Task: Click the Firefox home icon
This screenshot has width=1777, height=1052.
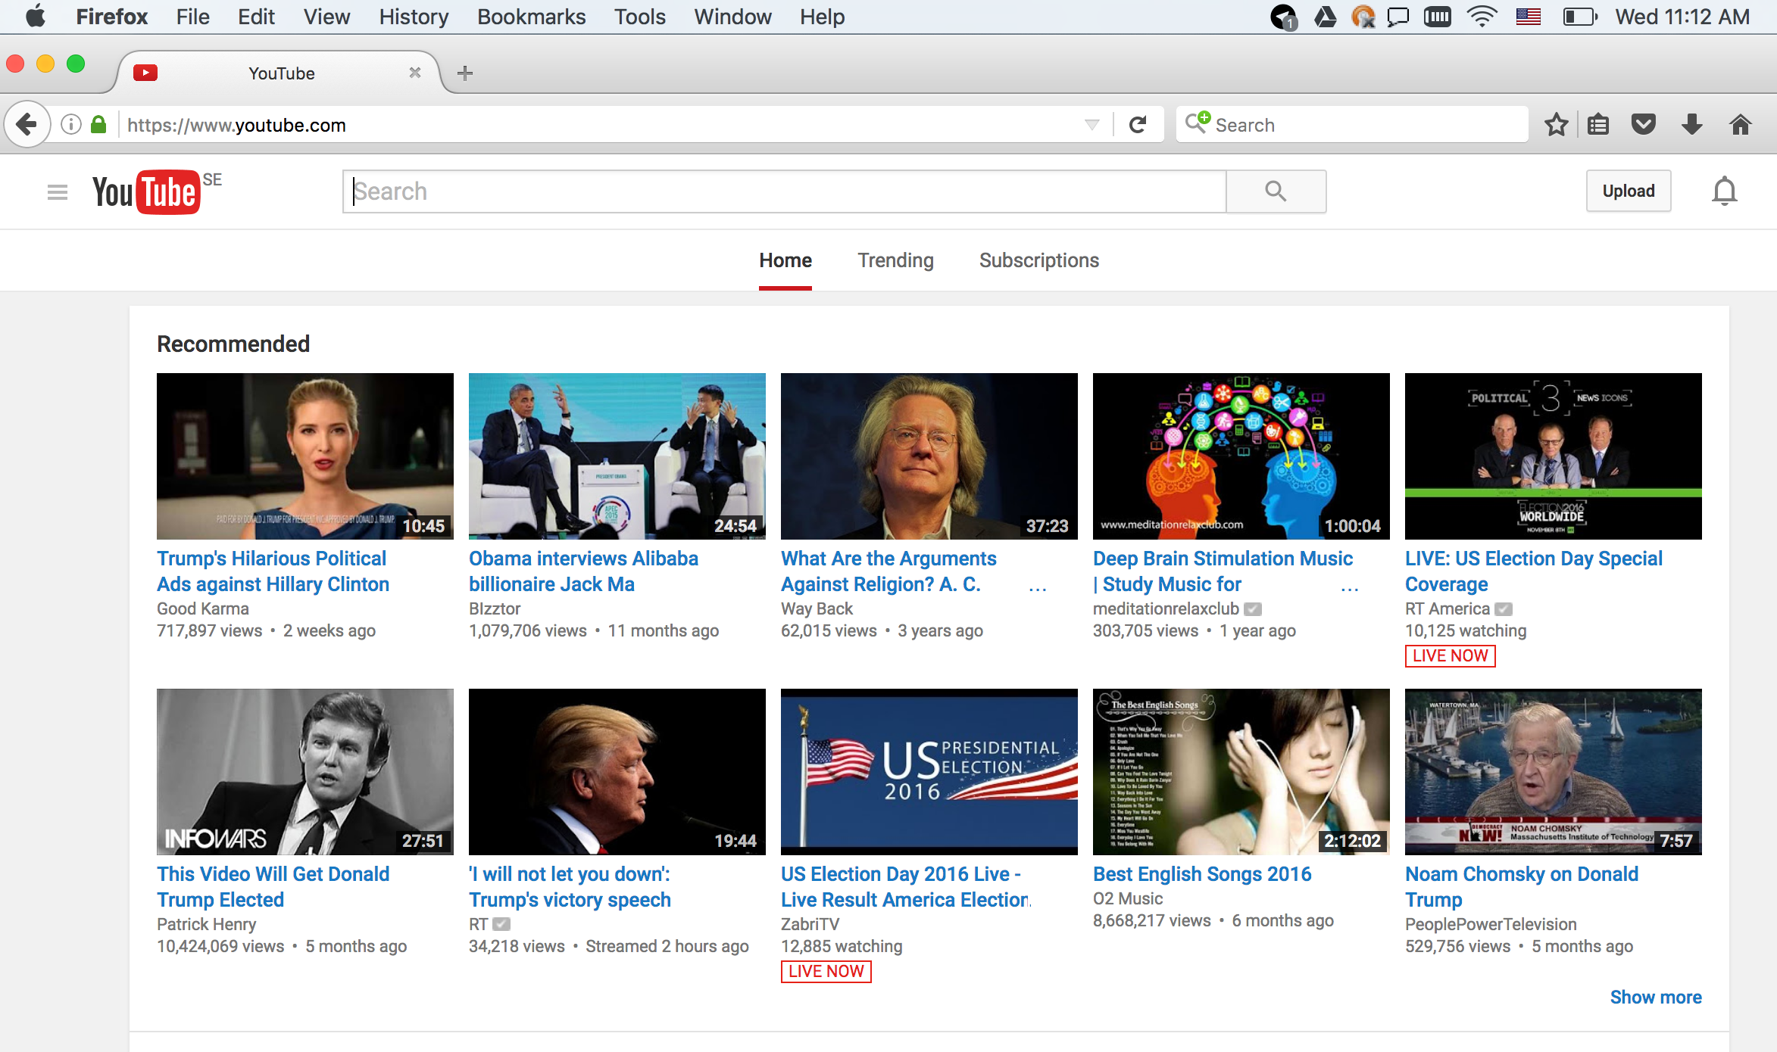Action: [x=1741, y=125]
